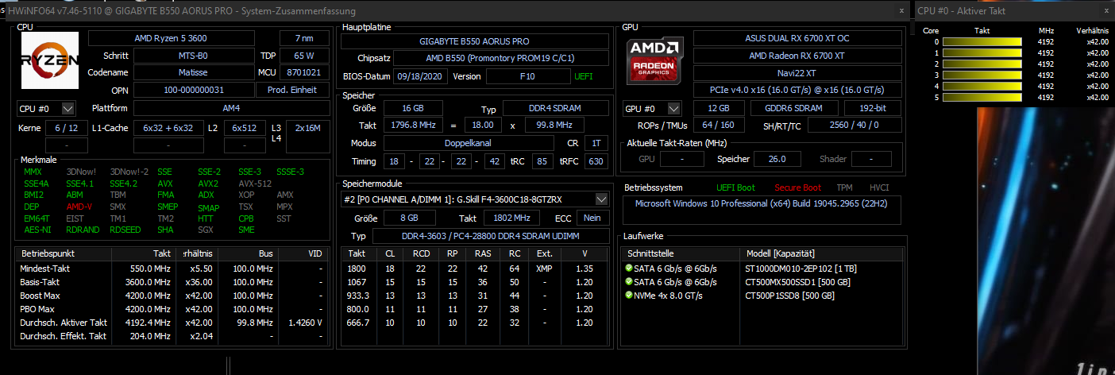Screen dimensions: 1115x375
Task: Select the Boost Max row
Action: [172, 296]
